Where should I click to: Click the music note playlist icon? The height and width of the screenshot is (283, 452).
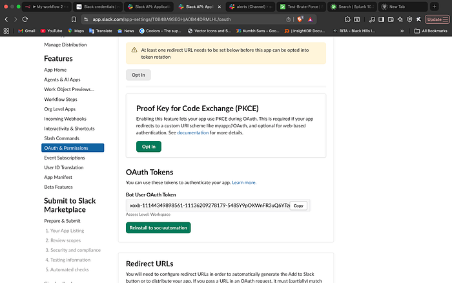click(x=372, y=19)
